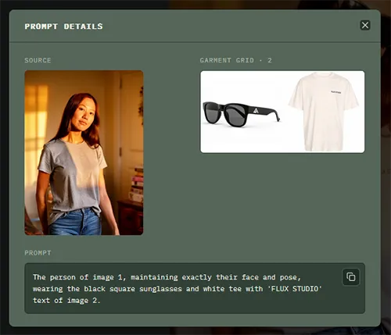Click the small chest text on white tee
This screenshot has width=391, height=335.
point(336,92)
